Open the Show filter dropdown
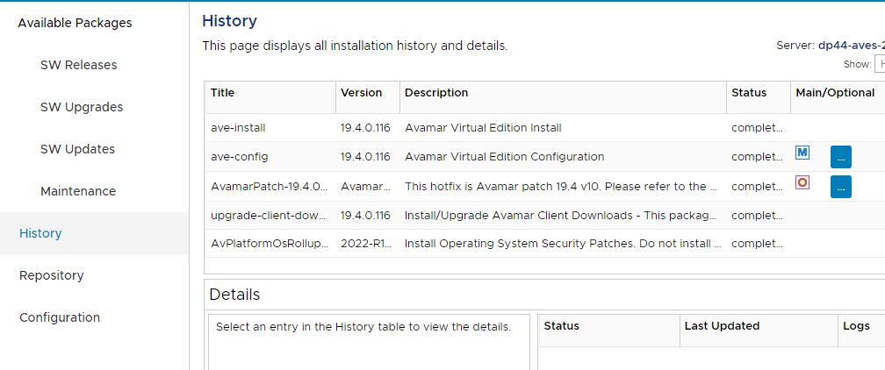The width and height of the screenshot is (885, 370). (x=878, y=64)
